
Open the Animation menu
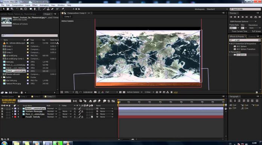[44, 5]
